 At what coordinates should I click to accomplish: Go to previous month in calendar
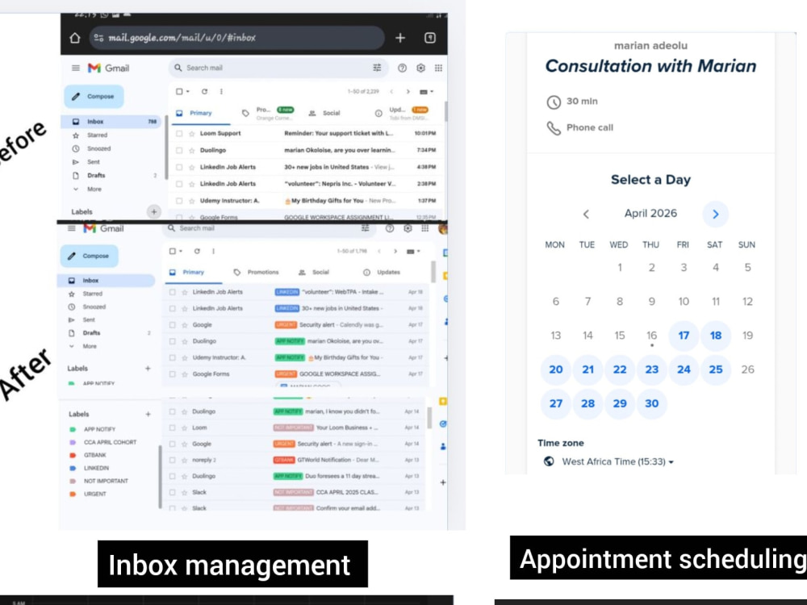(586, 215)
